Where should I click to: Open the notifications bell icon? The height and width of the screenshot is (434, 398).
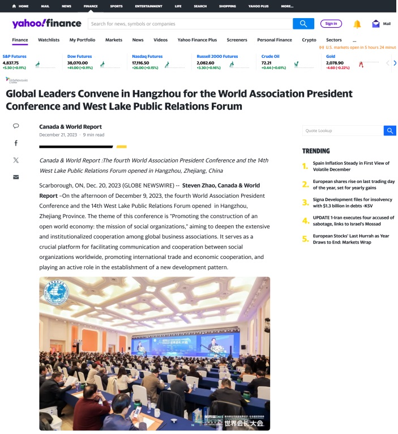(357, 24)
